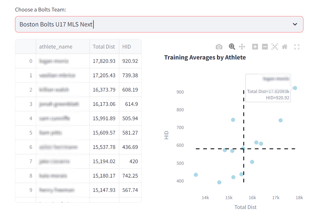Click the Total Dist column header
This screenshot has height=218, width=328.
[104, 46]
